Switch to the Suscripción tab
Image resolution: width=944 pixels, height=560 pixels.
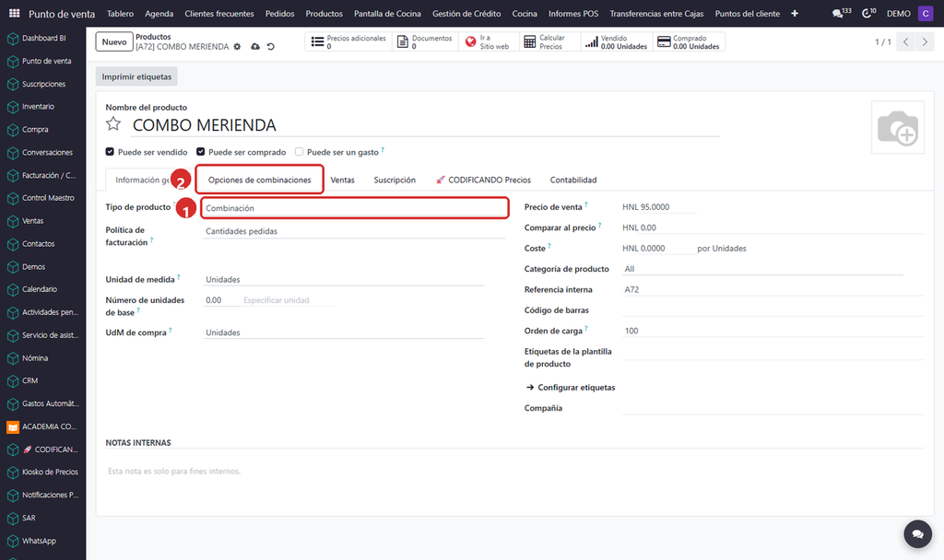395,180
